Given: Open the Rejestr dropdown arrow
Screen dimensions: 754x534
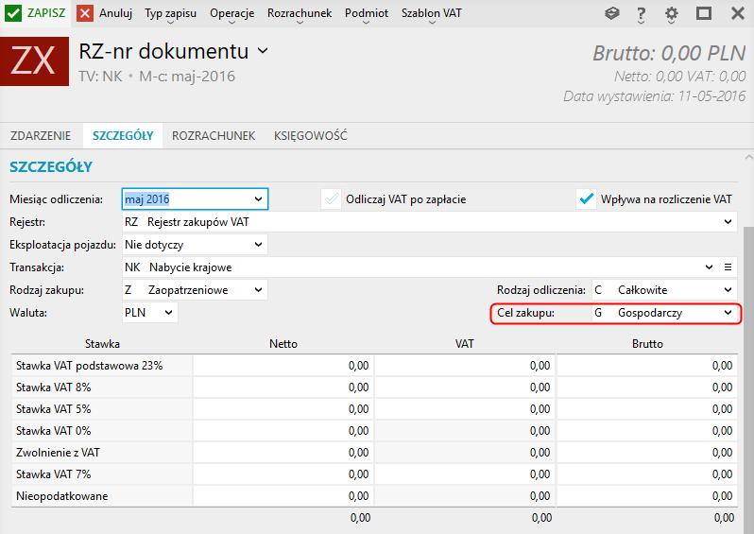Looking at the screenshot, I should (728, 222).
